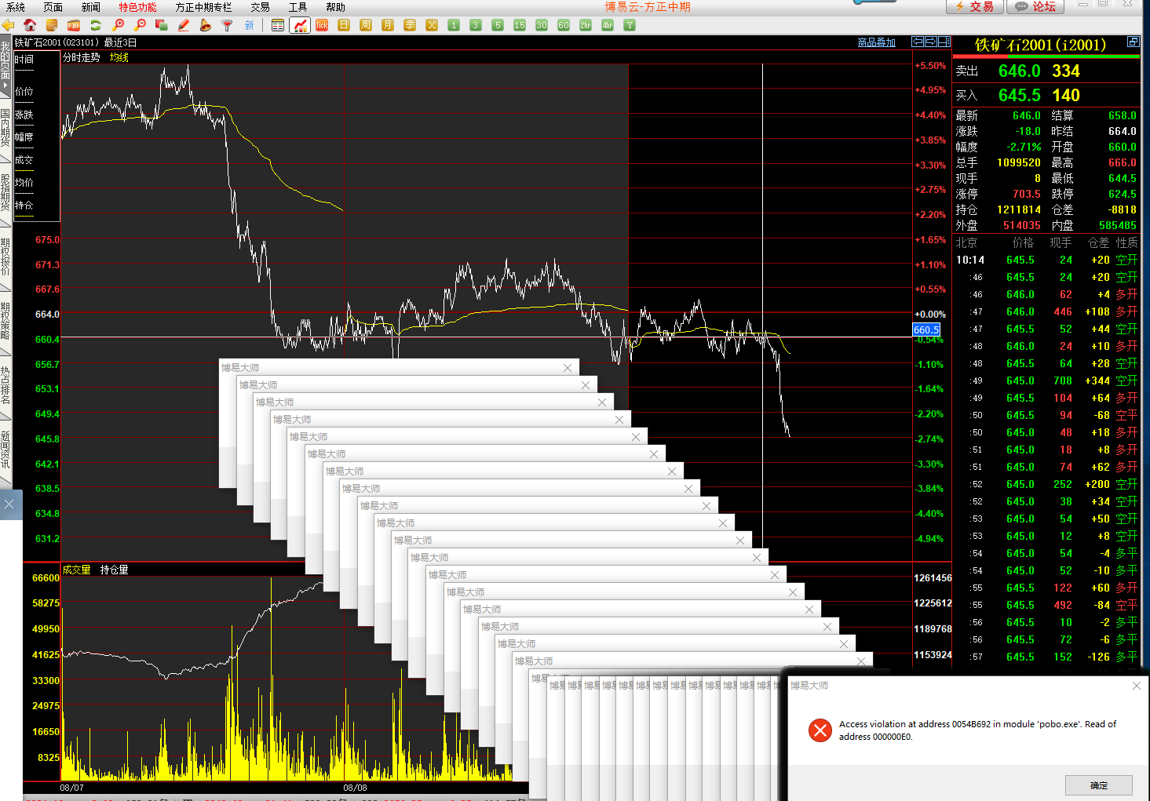Click the green refresh arrows icon
1150x801 pixels.
coord(96,25)
